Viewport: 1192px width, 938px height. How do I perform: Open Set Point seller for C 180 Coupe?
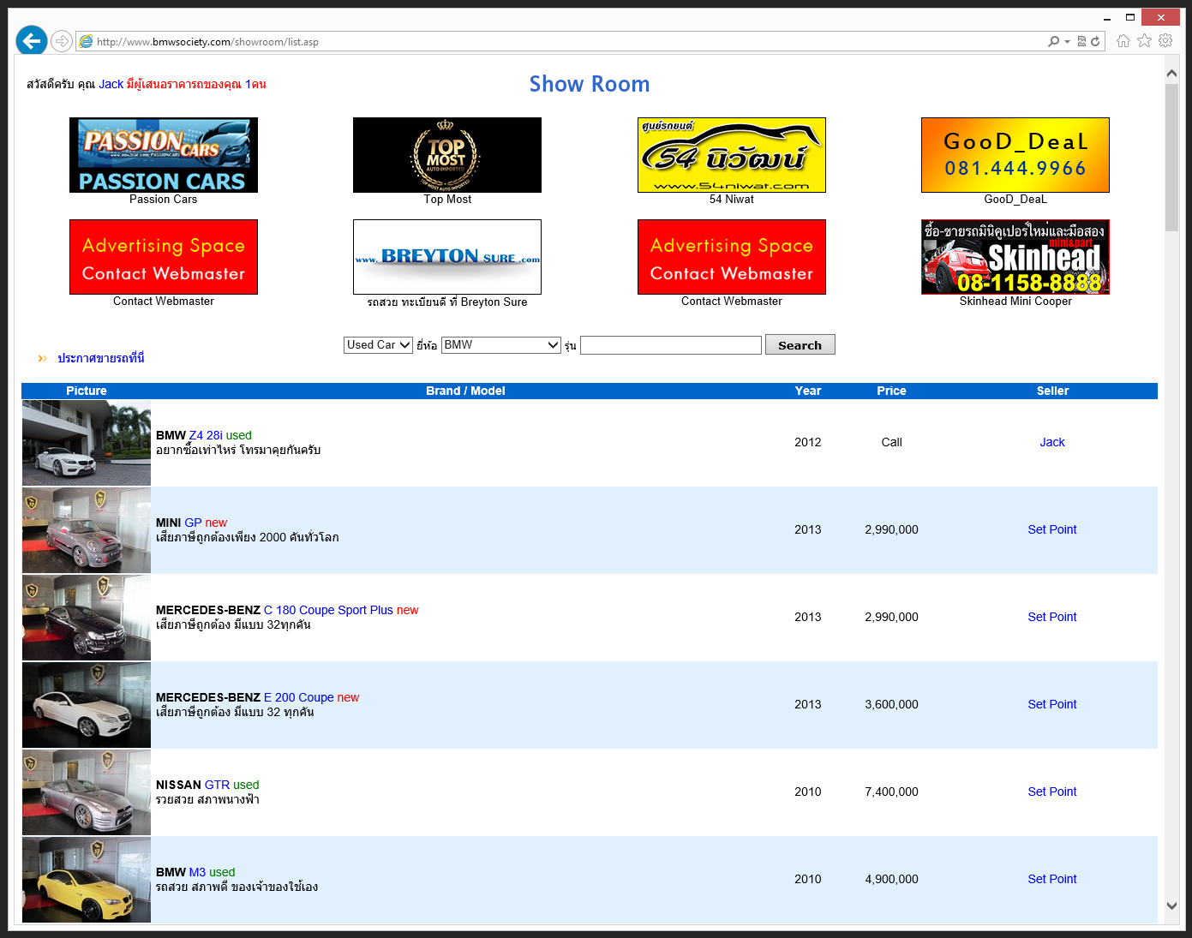pyautogui.click(x=1052, y=617)
